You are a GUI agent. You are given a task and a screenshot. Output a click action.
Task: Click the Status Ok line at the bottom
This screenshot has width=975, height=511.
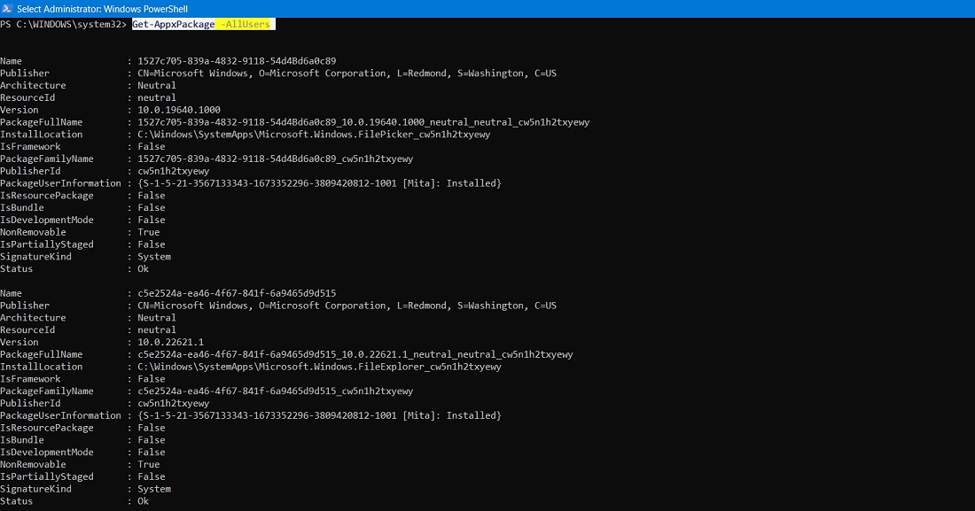143,500
